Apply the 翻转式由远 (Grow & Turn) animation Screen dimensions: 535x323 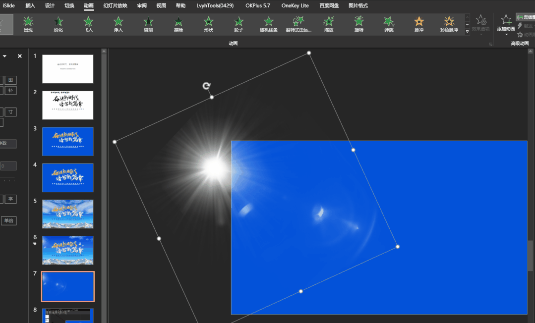tap(298, 24)
